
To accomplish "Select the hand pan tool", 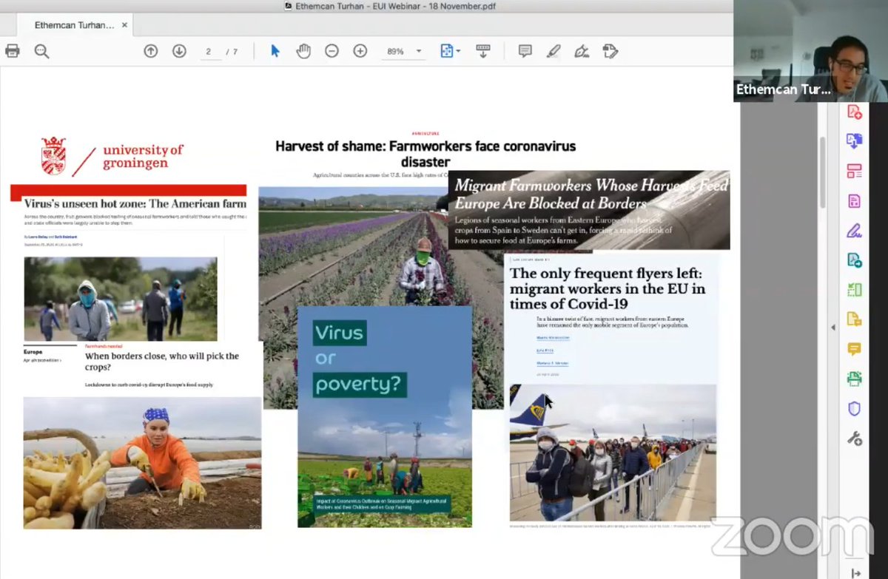I will (x=303, y=51).
